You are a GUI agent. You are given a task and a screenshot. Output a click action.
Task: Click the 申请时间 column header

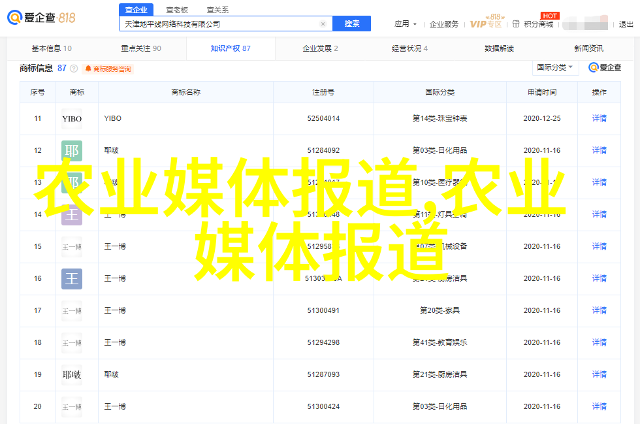[x=542, y=92]
